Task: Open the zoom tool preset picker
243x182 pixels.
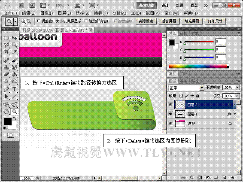Action: point(15,21)
